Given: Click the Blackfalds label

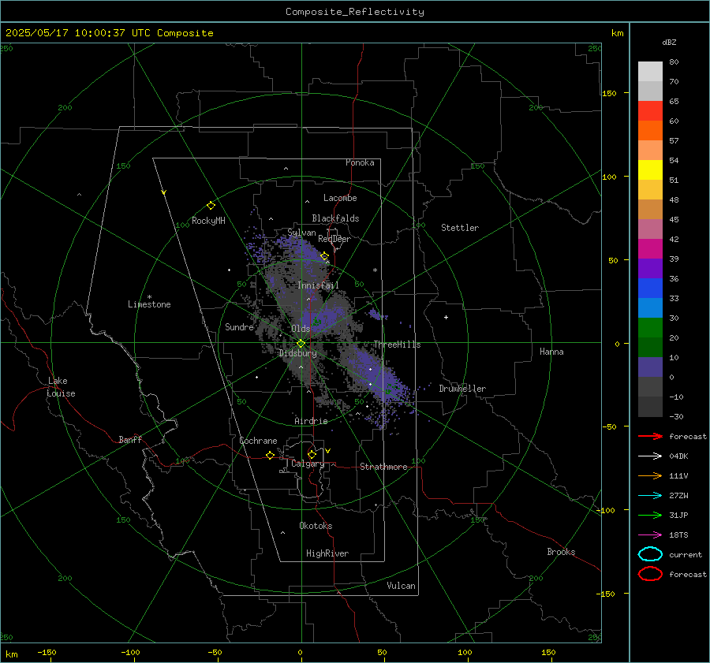Looking at the screenshot, I should (x=335, y=218).
